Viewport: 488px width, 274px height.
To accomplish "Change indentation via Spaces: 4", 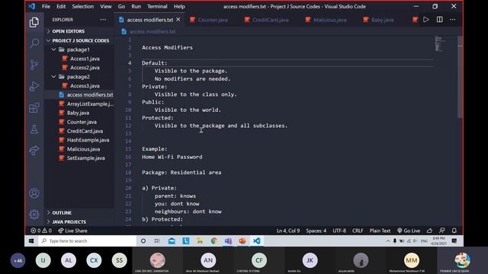I will coord(316,231).
